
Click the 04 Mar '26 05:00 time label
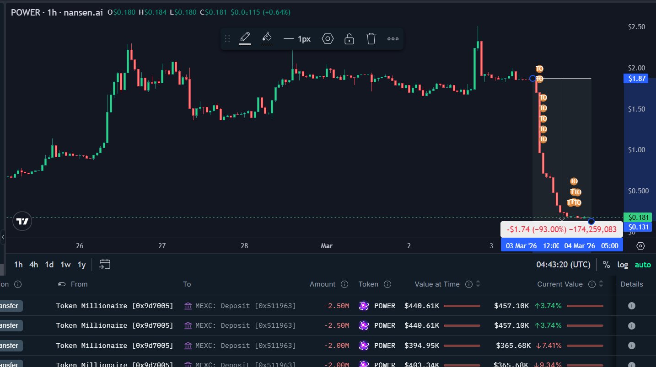(x=591, y=246)
